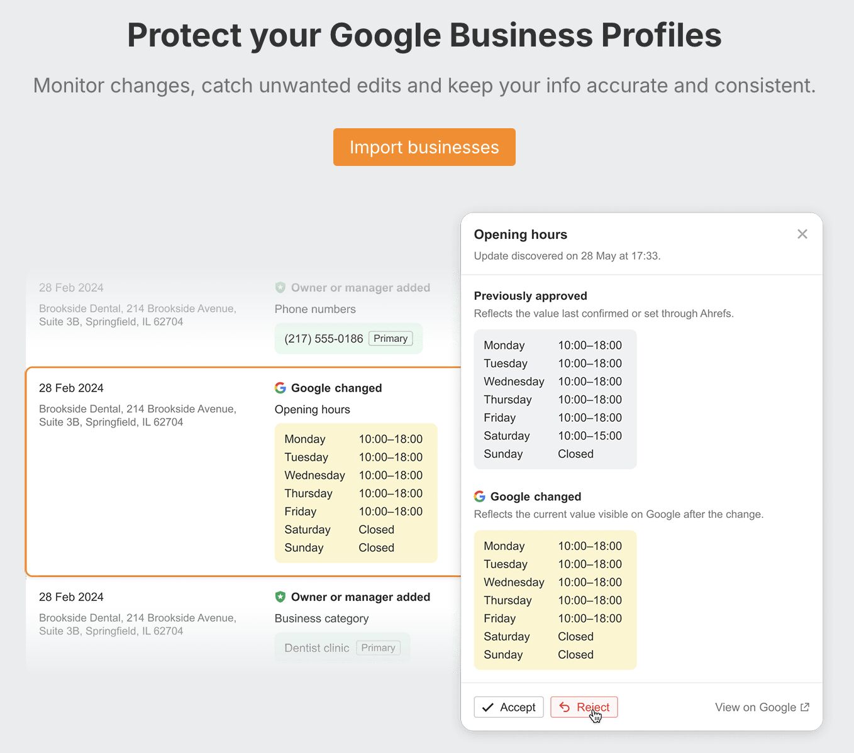This screenshot has width=854, height=753.
Task: Click the Google logo in the highlighted list entry
Action: [280, 388]
